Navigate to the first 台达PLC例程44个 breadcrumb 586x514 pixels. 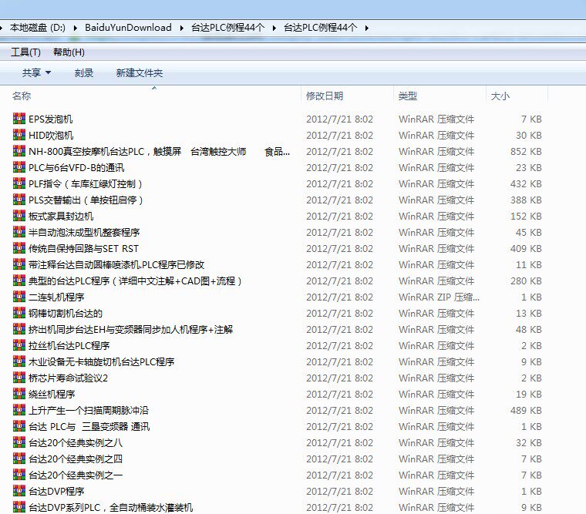(228, 28)
